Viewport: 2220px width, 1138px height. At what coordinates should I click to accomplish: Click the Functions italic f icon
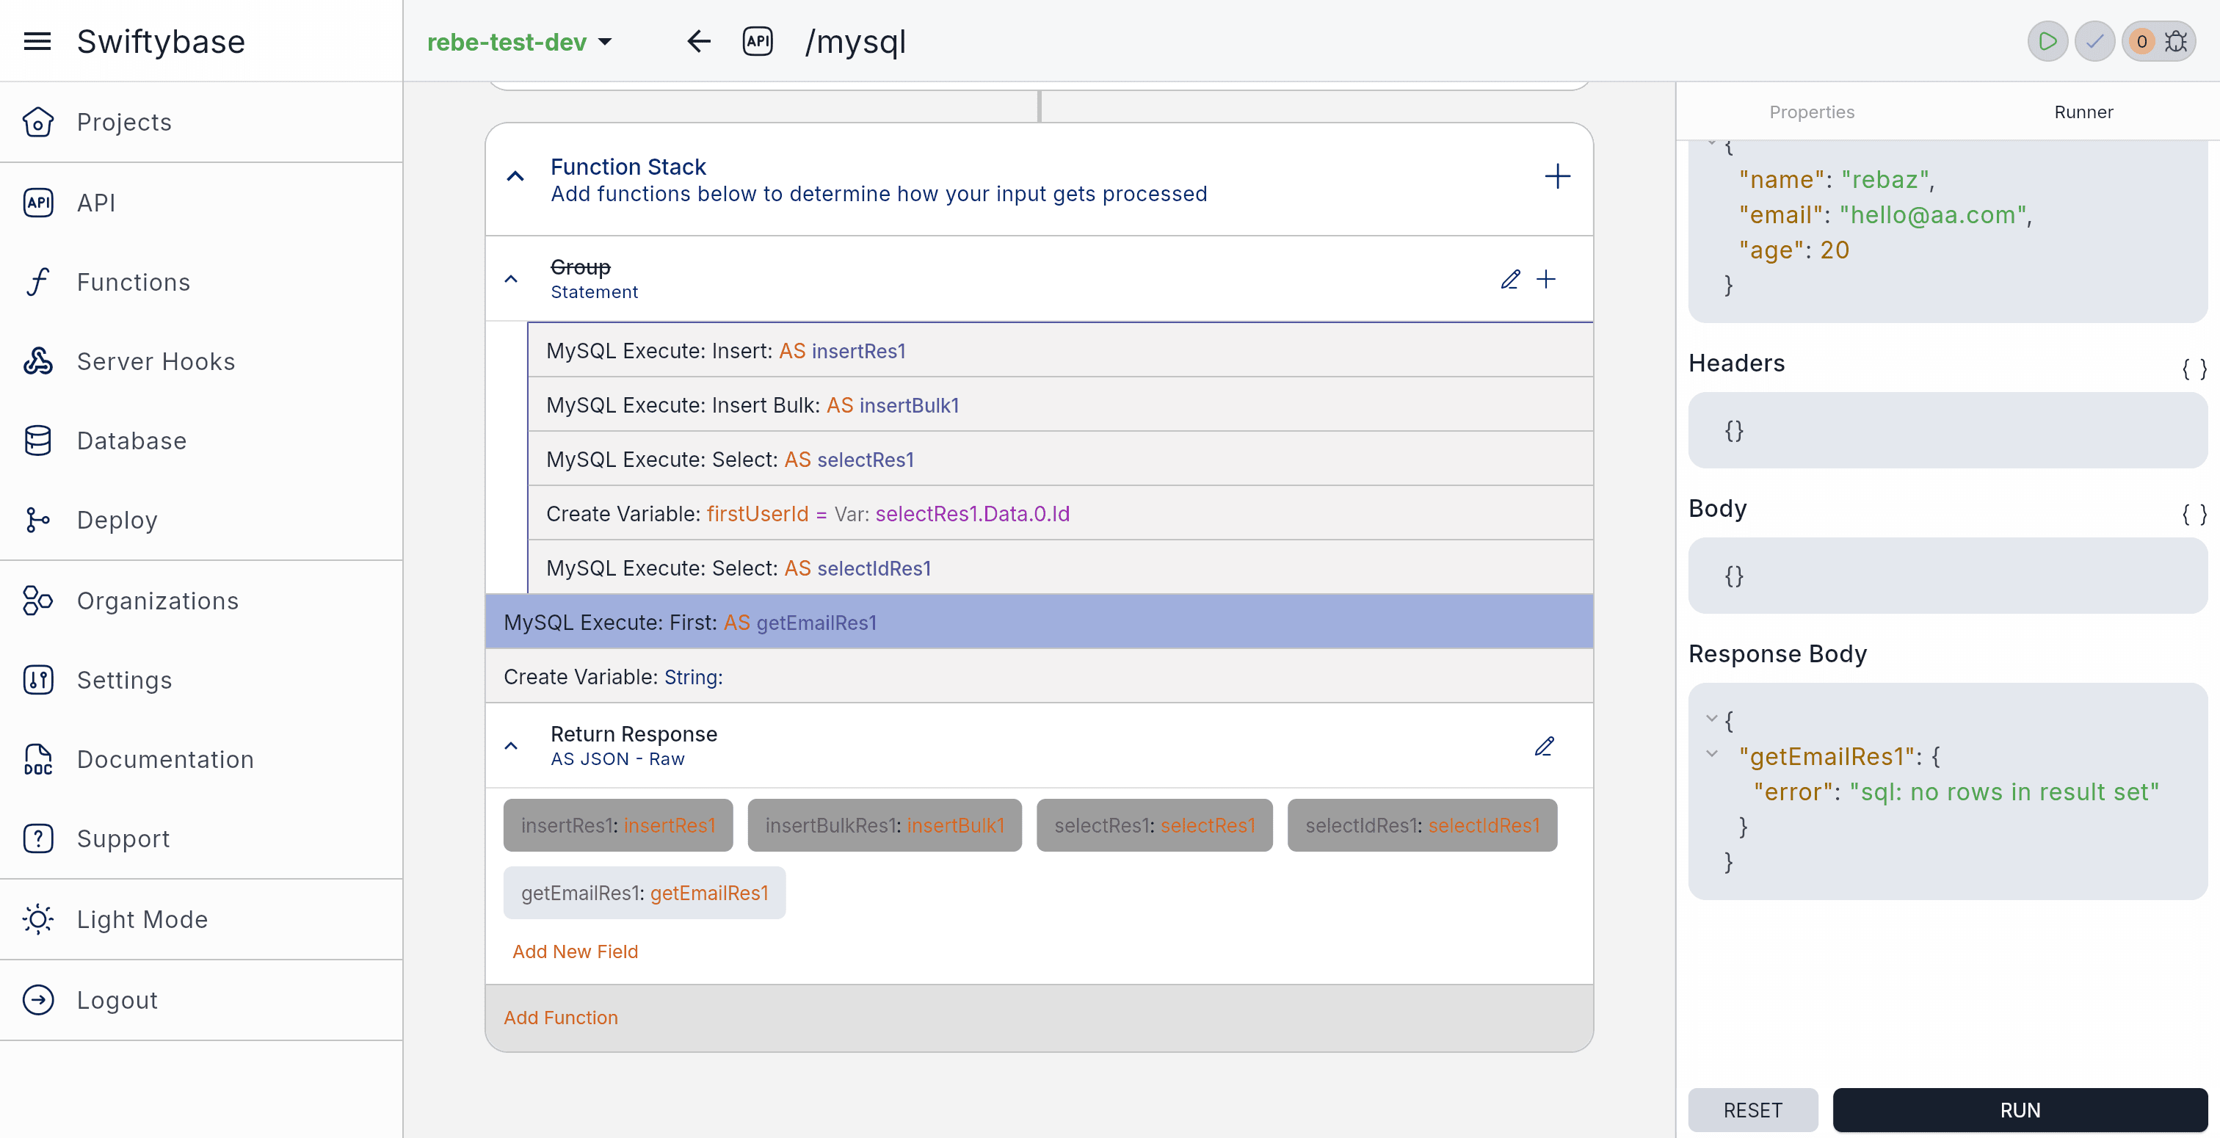coord(38,282)
